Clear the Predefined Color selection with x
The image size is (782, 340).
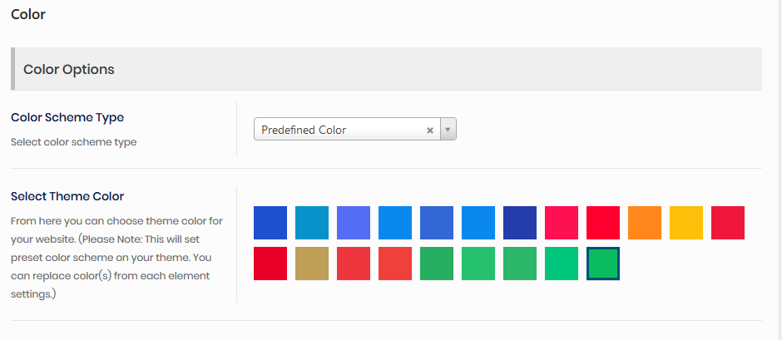coord(430,130)
